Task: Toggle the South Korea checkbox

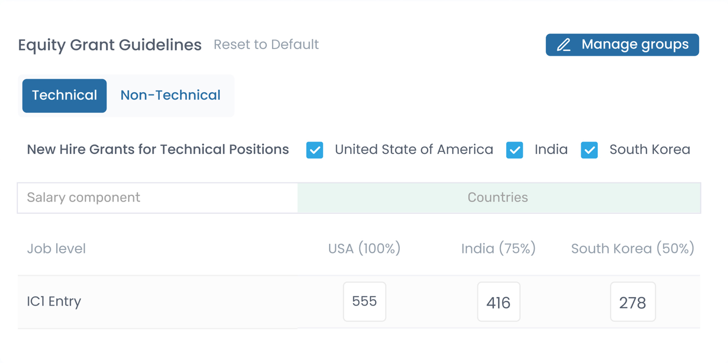Action: (x=589, y=150)
